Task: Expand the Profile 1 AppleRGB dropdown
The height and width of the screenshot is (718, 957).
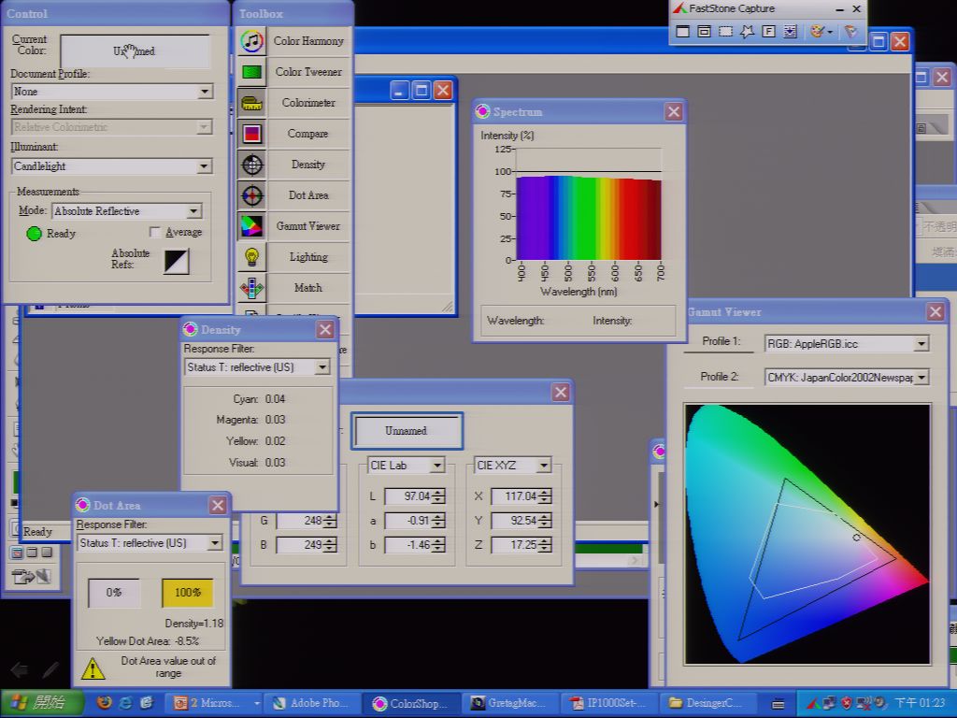Action: (921, 344)
